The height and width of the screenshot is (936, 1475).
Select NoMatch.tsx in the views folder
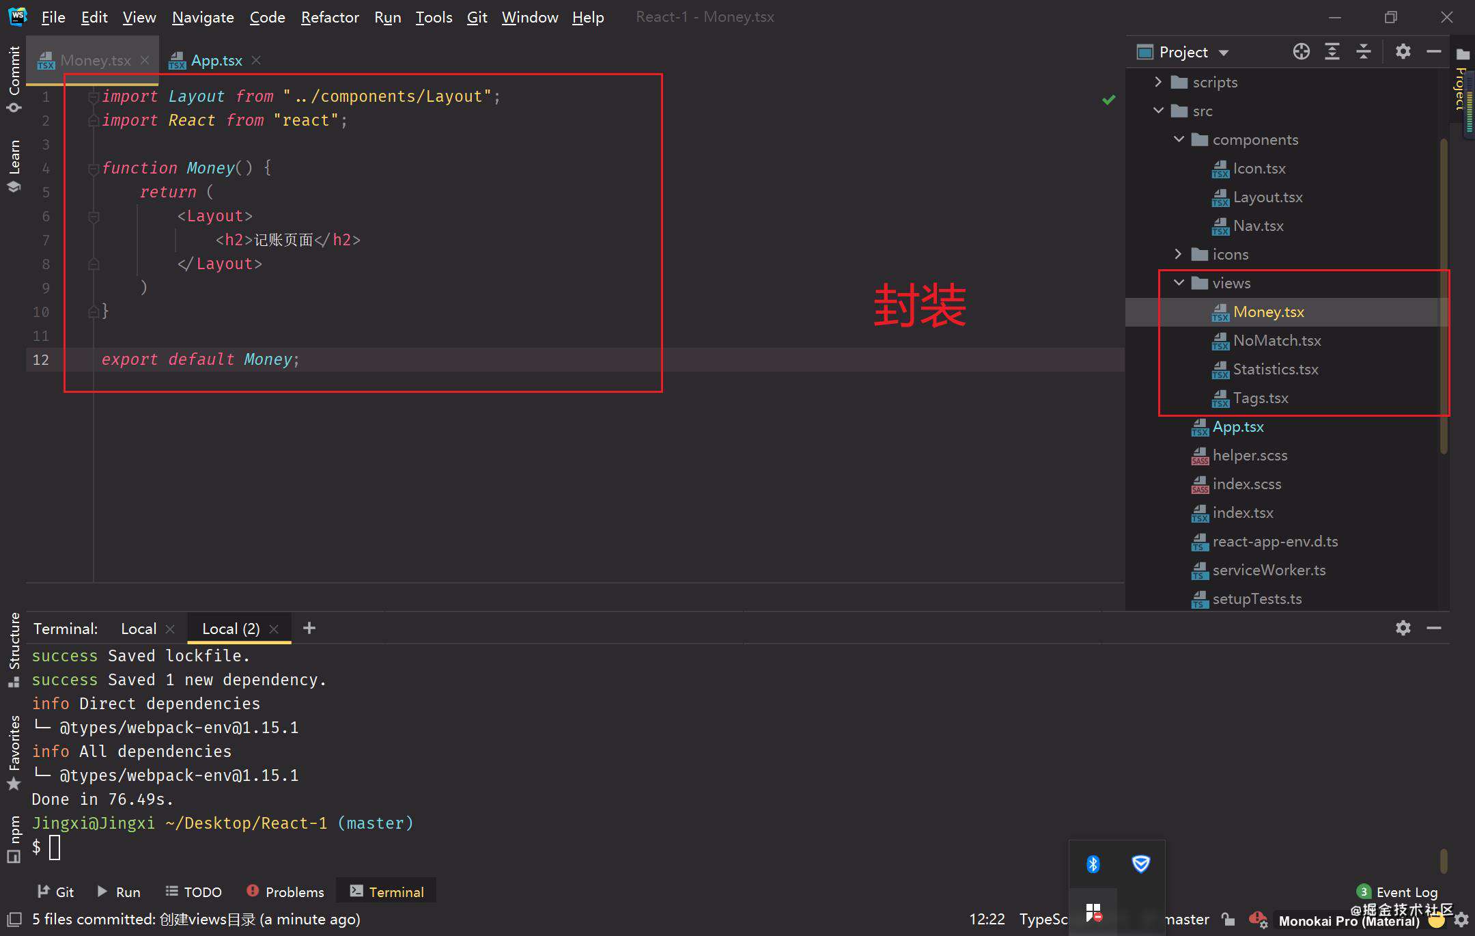[x=1277, y=340]
